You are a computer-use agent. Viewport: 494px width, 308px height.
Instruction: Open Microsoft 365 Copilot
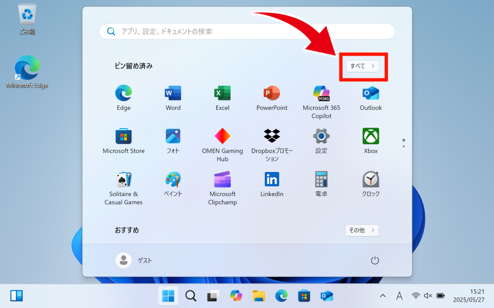(322, 102)
